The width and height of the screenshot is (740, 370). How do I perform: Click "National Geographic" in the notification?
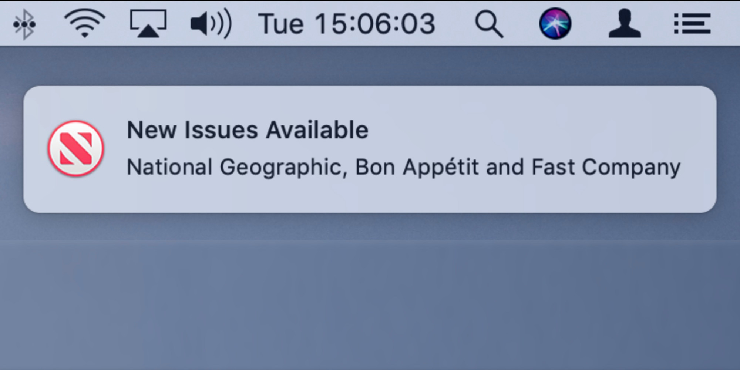click(x=235, y=167)
